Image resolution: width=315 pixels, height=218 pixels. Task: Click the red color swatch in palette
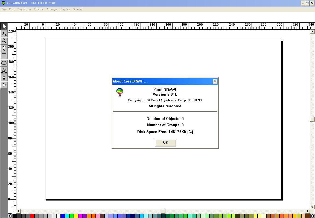click(32, 216)
